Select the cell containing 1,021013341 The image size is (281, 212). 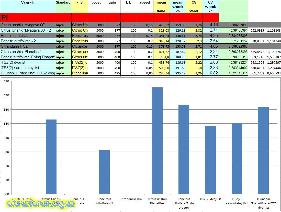(x=233, y=73)
